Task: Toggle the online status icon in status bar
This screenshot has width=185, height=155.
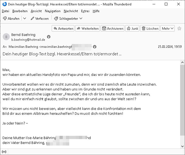Action: click(x=4, y=151)
